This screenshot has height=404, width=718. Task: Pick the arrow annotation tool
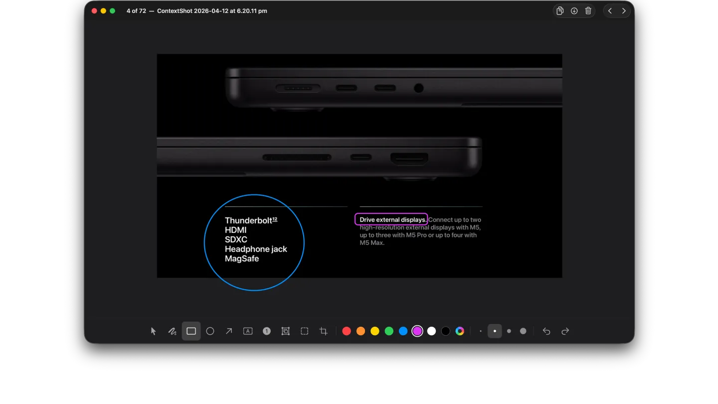click(229, 331)
